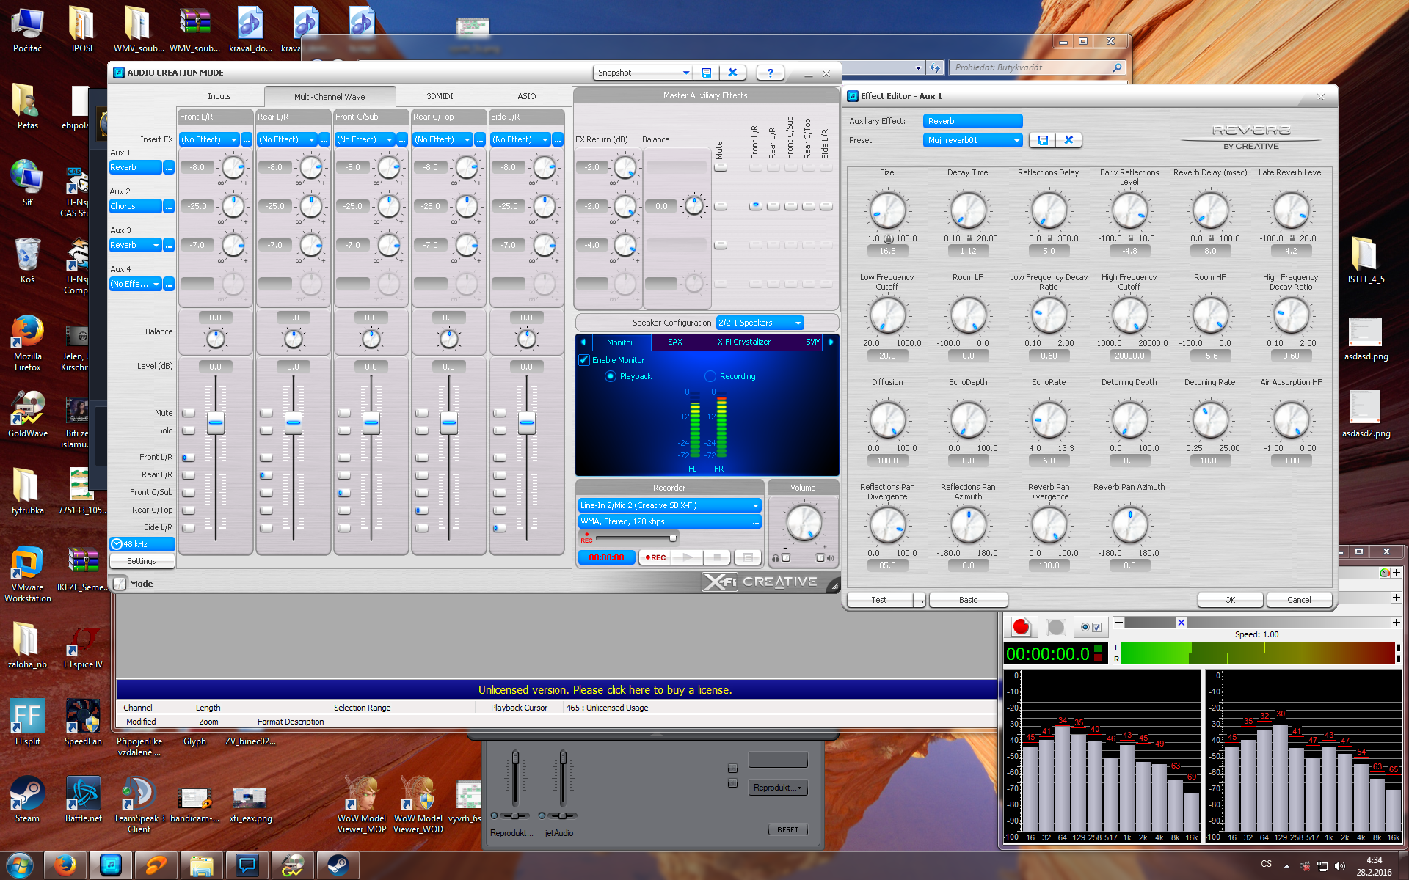
Task: Select the Playback monitor radio
Action: click(610, 376)
